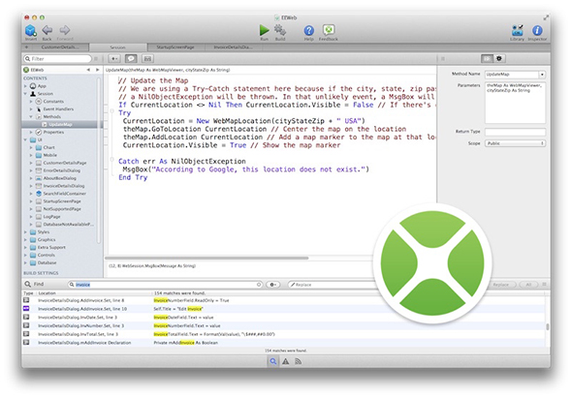Switch to the InvoiceDetailsDia... tab

[x=233, y=47]
